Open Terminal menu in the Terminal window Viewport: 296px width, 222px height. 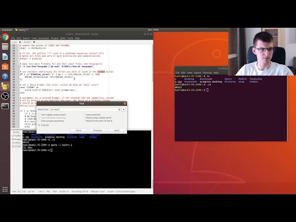click(x=207, y=73)
